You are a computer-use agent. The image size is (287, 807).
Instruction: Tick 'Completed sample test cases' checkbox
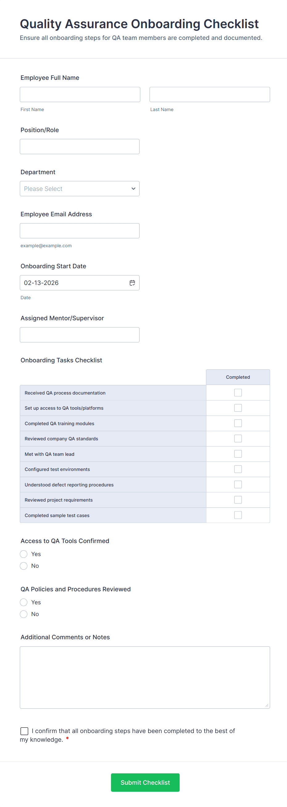(238, 515)
